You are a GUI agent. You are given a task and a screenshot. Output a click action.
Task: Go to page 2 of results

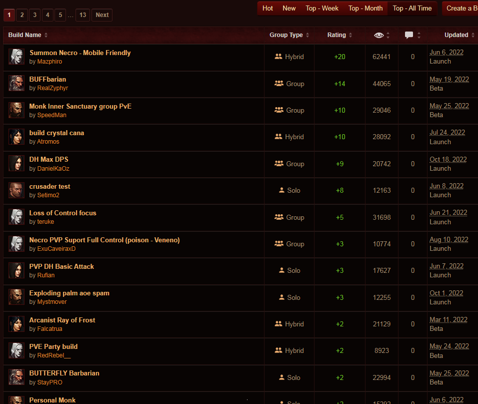pyautogui.click(x=22, y=15)
